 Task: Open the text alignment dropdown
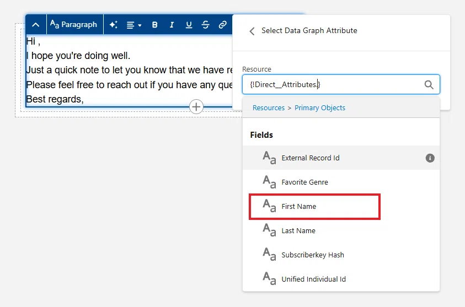133,25
